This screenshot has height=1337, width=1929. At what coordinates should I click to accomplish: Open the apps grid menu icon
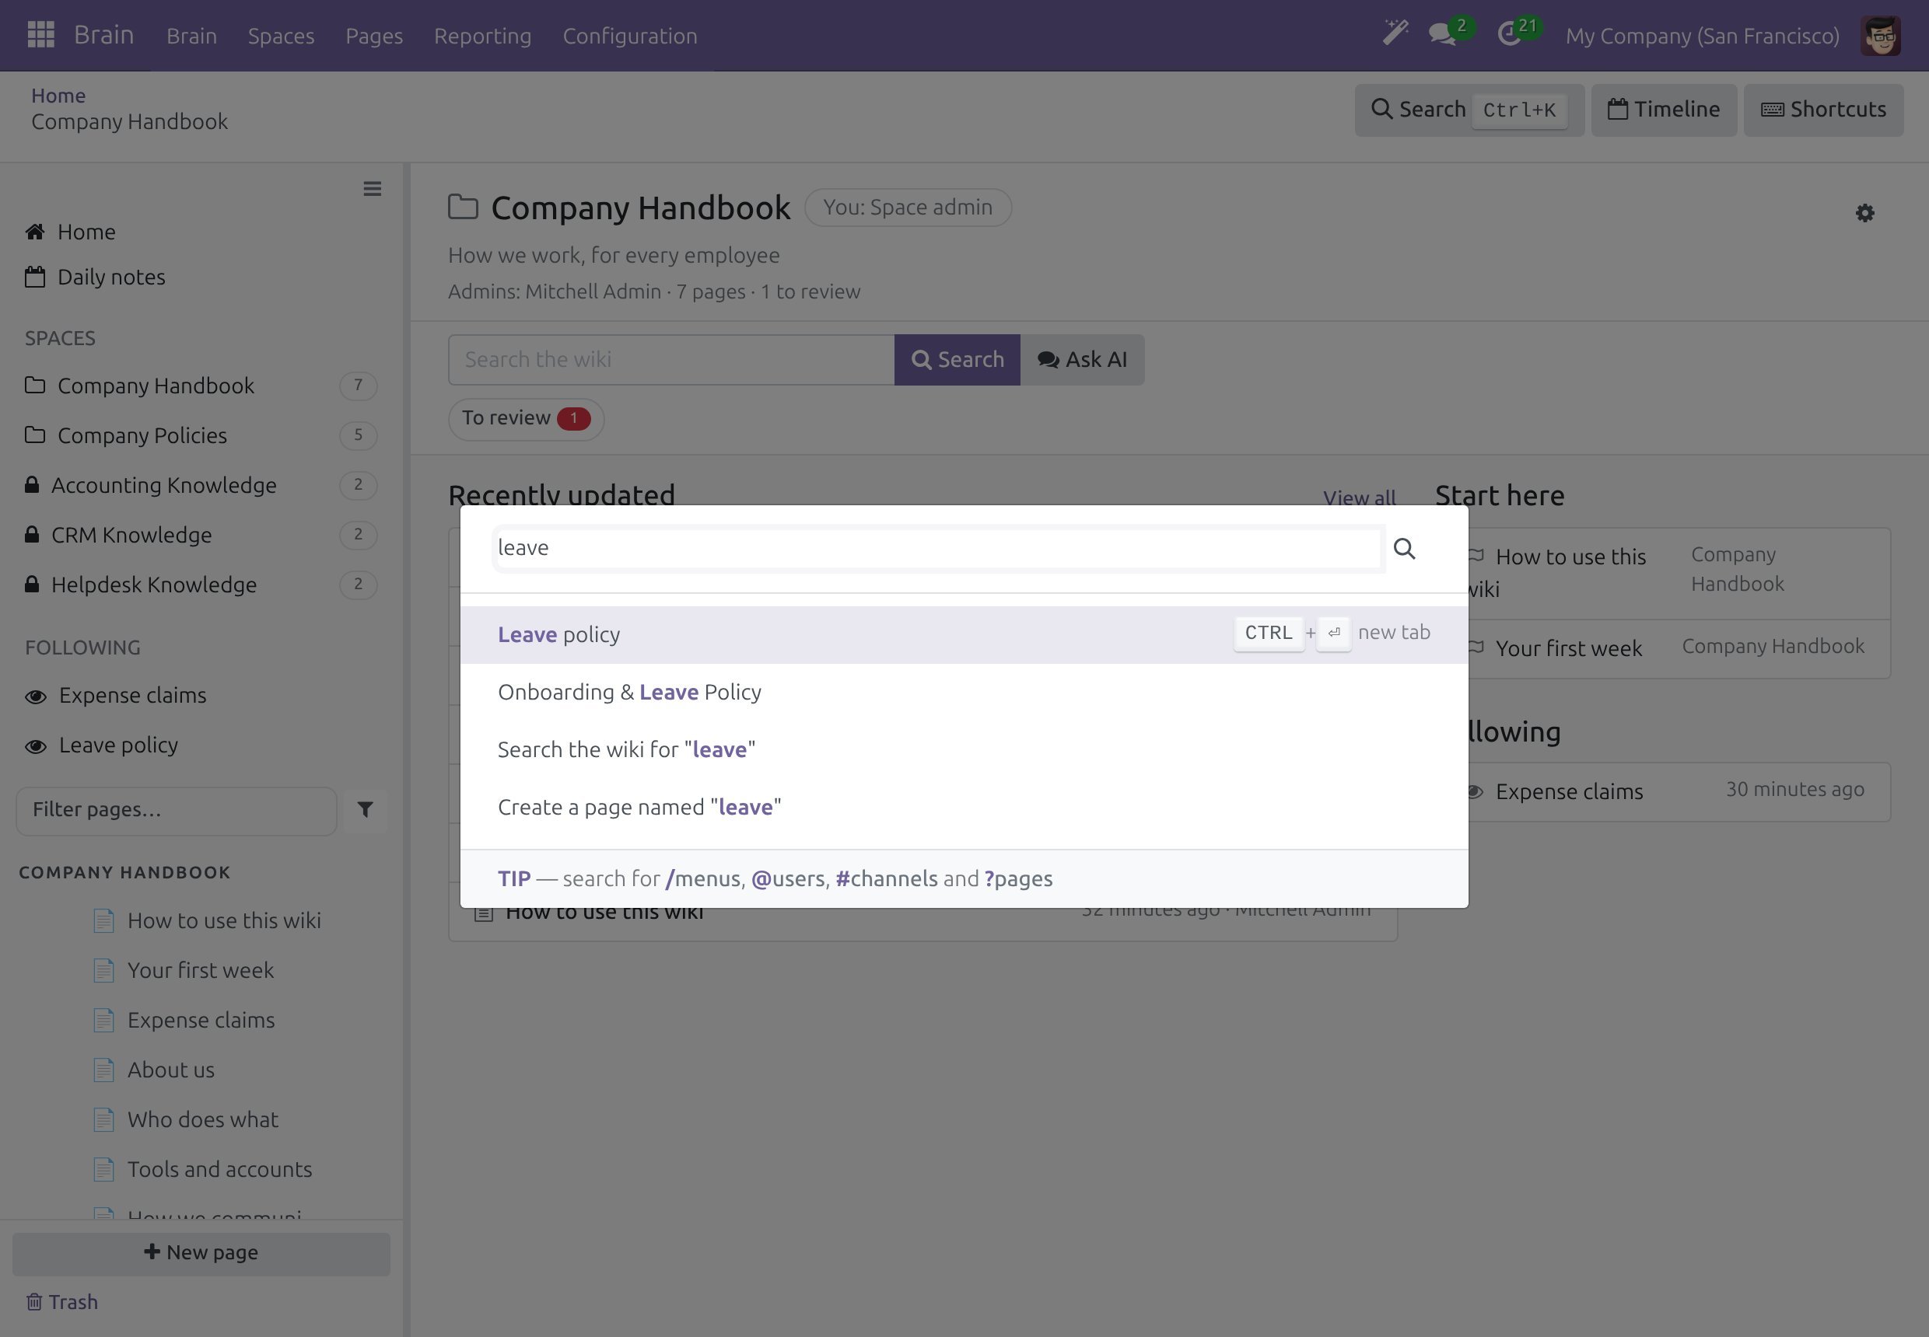pos(40,35)
